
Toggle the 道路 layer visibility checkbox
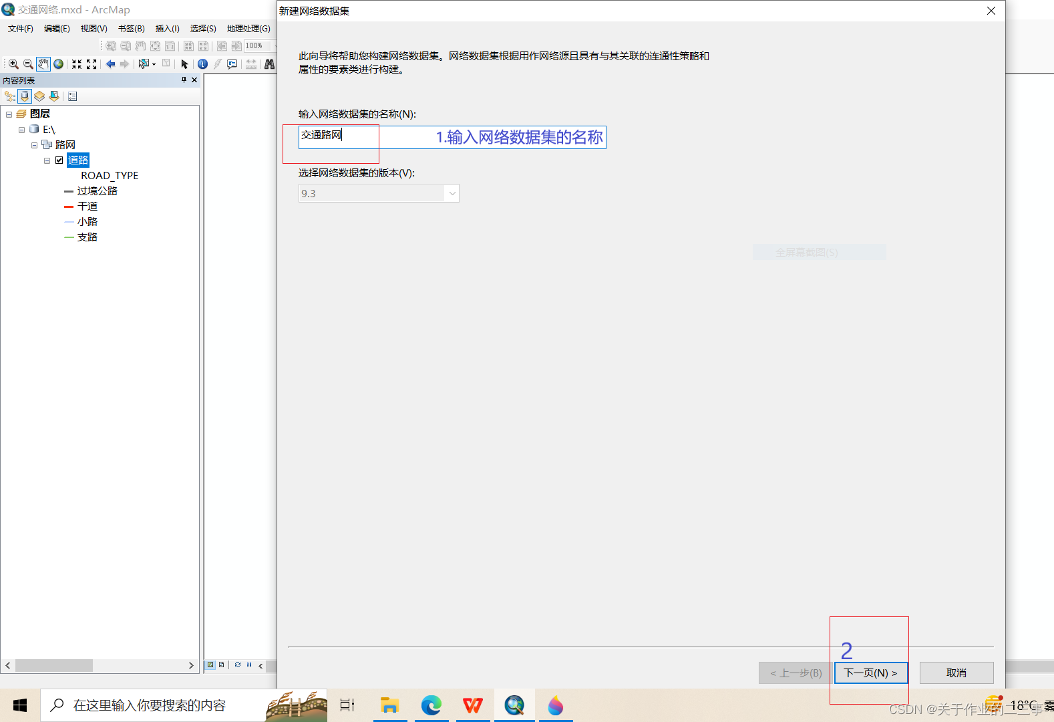coord(59,160)
